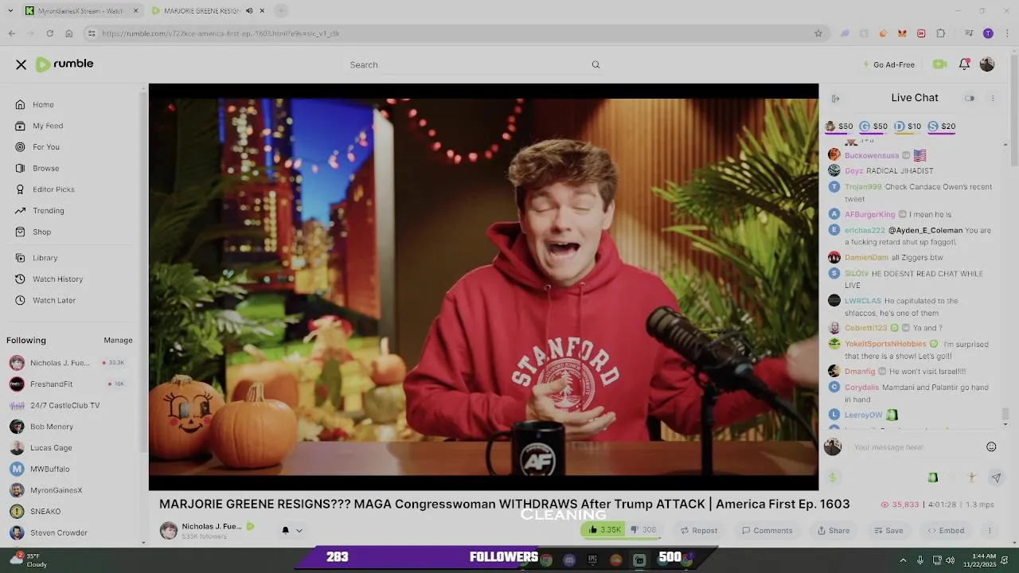Expand the notification chevron next to the bell
1019x573 pixels.
(299, 530)
